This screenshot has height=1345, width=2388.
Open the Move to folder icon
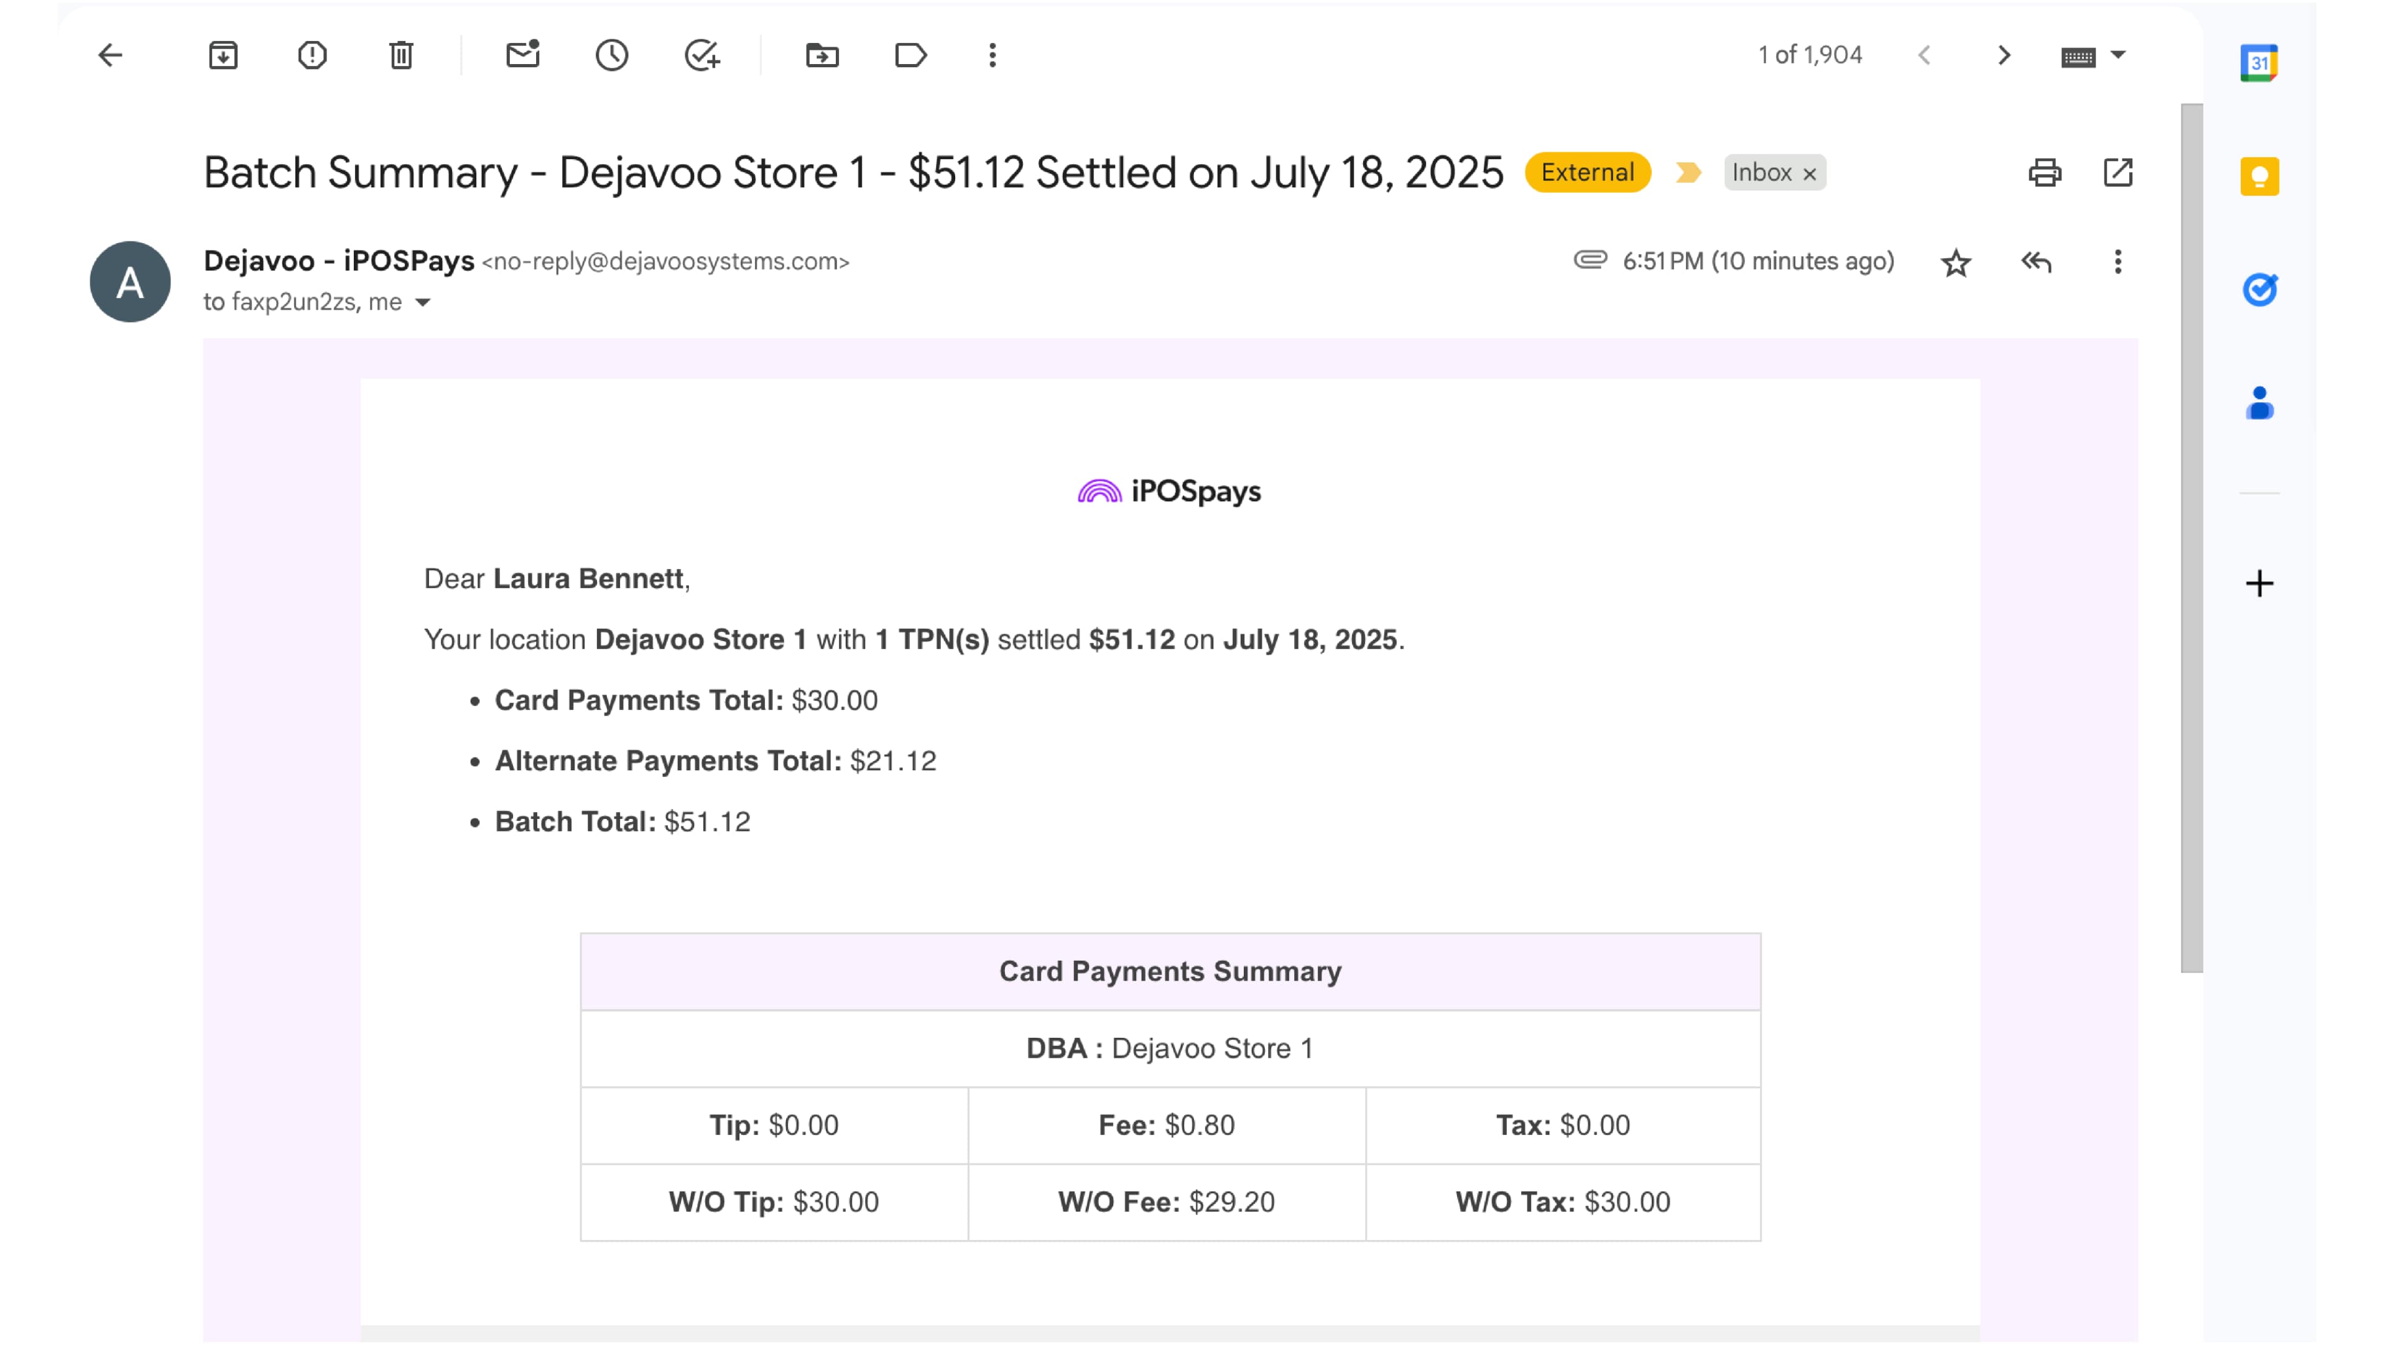click(822, 55)
